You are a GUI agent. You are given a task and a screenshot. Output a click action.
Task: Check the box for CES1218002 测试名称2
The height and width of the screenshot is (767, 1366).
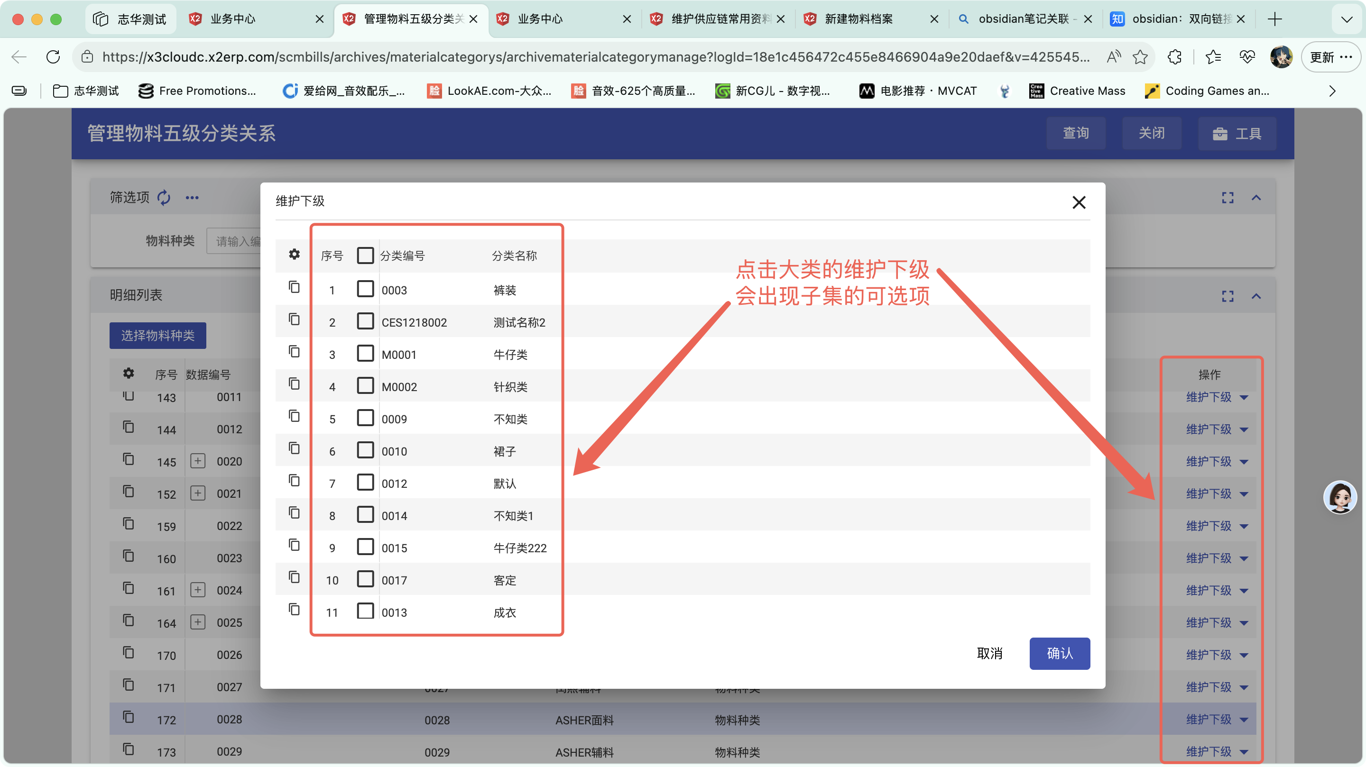click(365, 321)
